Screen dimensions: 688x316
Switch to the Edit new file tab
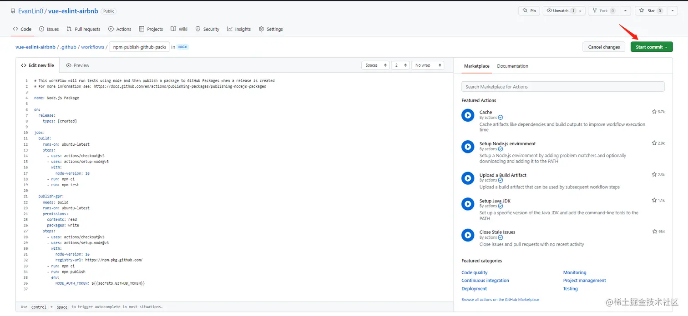pyautogui.click(x=38, y=65)
